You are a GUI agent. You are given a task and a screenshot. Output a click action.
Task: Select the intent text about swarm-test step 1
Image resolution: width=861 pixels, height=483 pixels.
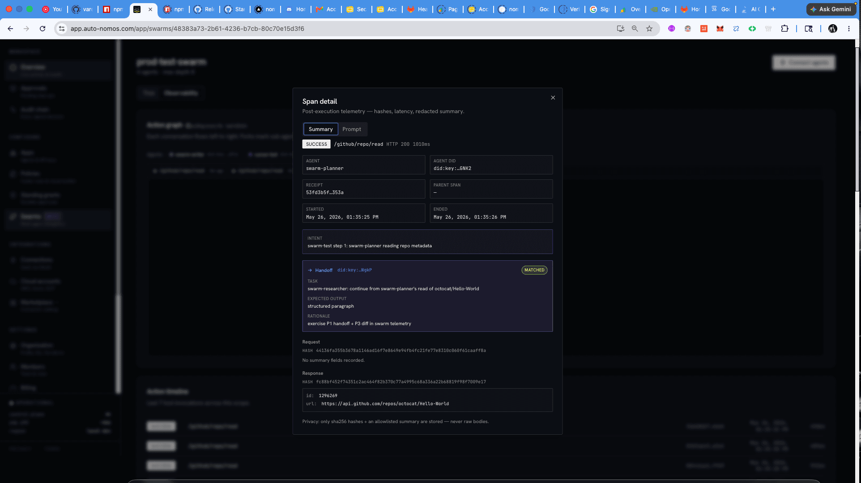point(370,246)
